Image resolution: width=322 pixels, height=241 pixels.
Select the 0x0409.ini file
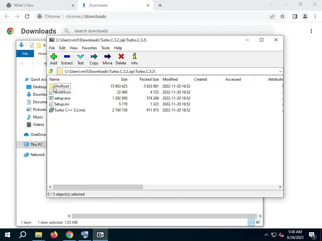click(63, 92)
